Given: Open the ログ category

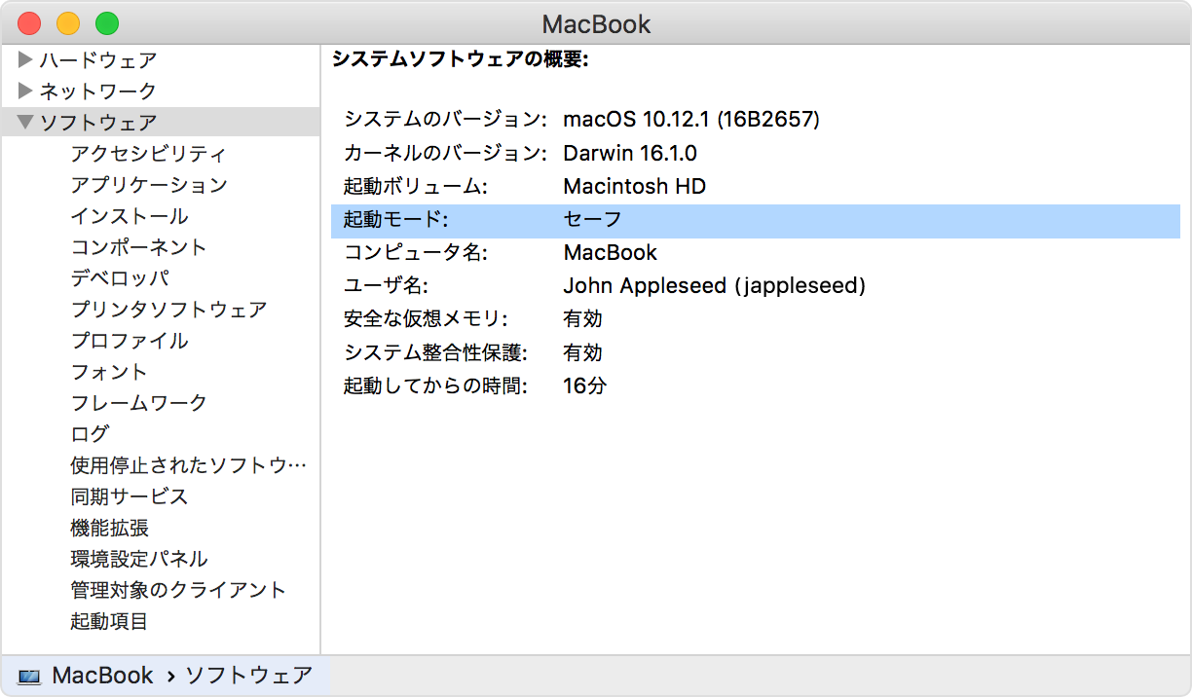Looking at the screenshot, I should pos(90,434).
